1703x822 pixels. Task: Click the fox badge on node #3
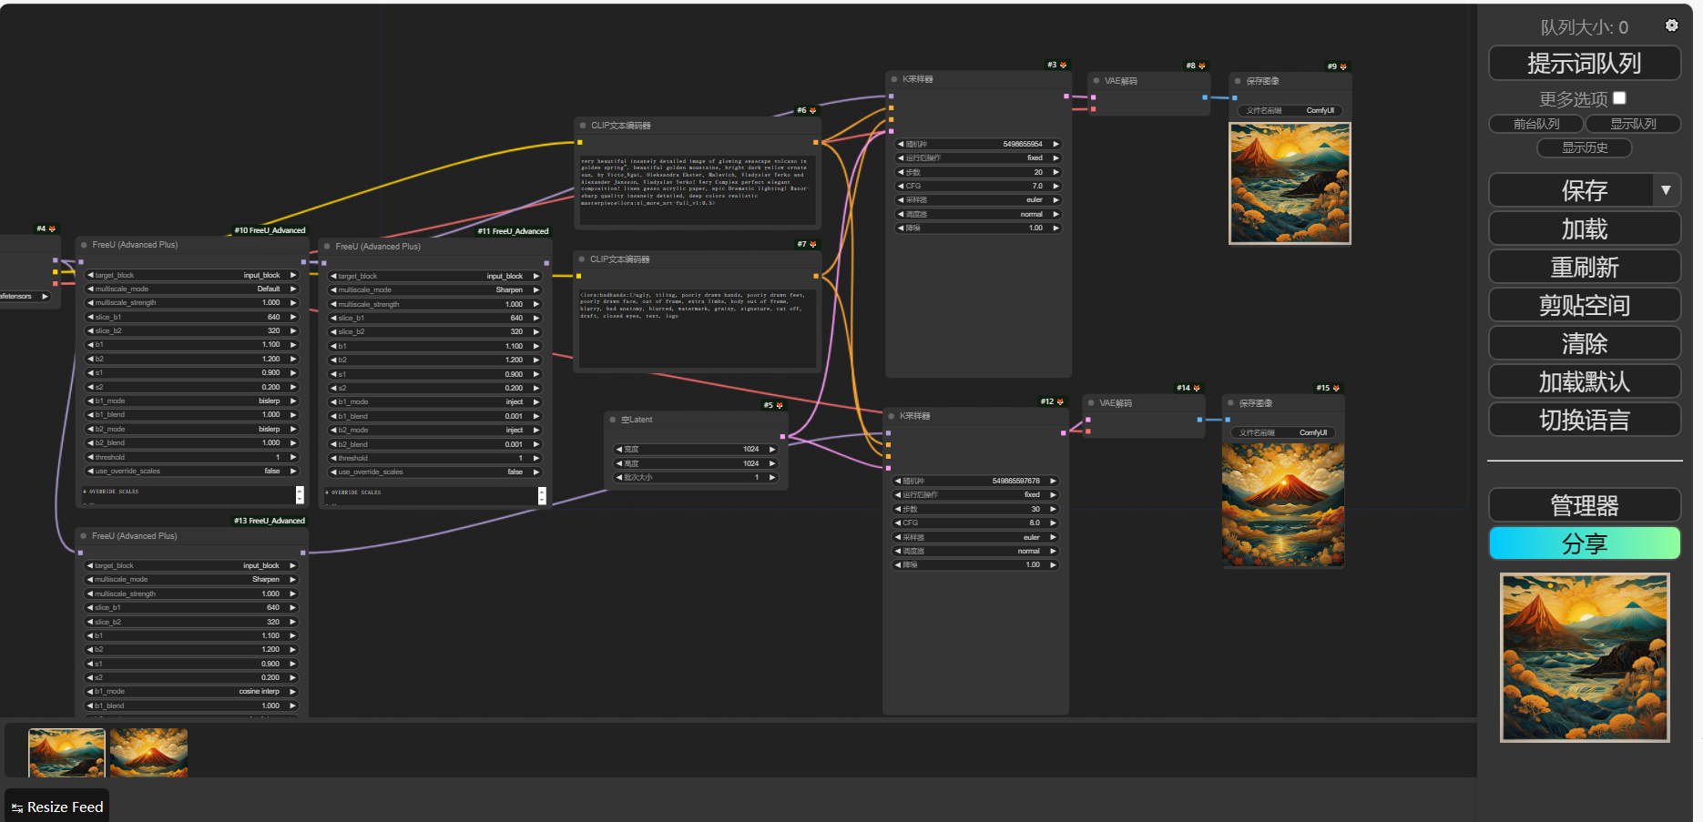(x=1063, y=66)
